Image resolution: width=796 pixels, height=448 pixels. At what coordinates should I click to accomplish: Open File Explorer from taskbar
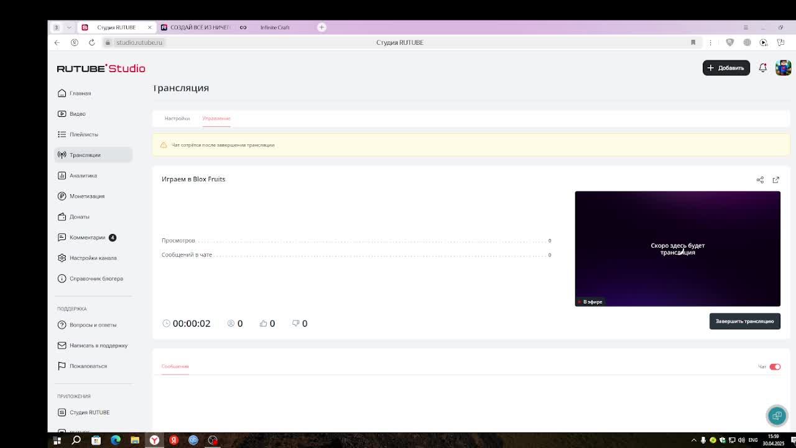coord(135,441)
